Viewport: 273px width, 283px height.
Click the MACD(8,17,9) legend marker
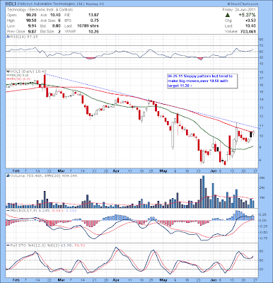8,210
